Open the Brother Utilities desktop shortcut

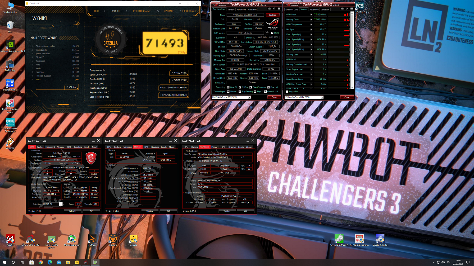coord(10,85)
